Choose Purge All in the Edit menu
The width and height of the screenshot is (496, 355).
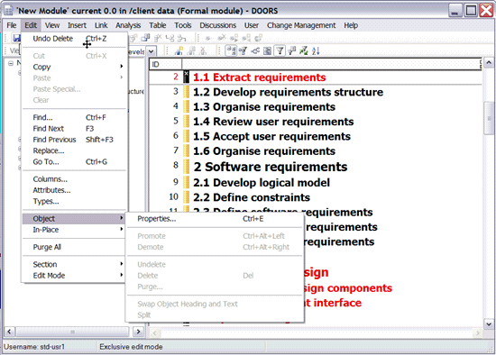(x=74, y=247)
